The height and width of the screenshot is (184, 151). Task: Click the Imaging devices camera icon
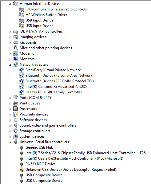pos(16,37)
